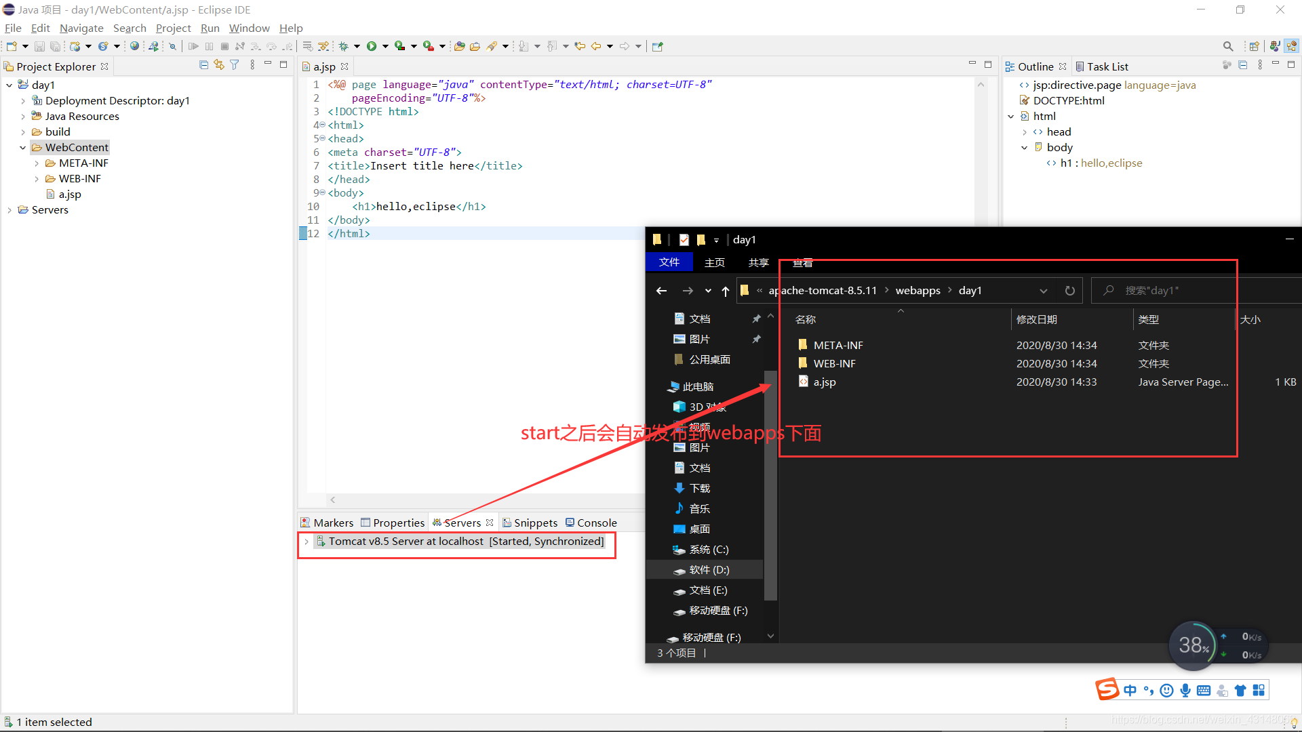Collapse the WebContent folder
Screen dimensions: 1302x732
point(23,148)
